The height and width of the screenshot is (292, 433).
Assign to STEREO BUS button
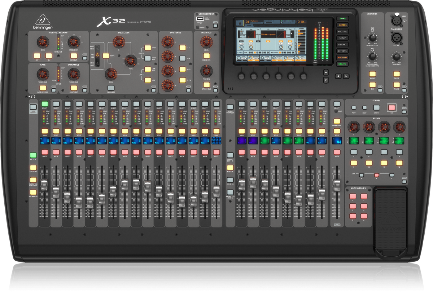206,84
